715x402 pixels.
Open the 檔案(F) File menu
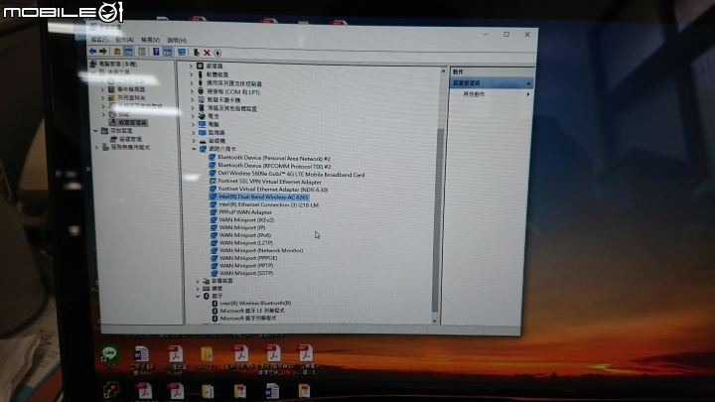[99, 40]
